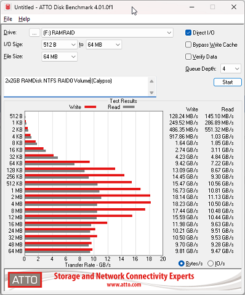Enable Bypass Write Cache checkbox

[x=188, y=44]
